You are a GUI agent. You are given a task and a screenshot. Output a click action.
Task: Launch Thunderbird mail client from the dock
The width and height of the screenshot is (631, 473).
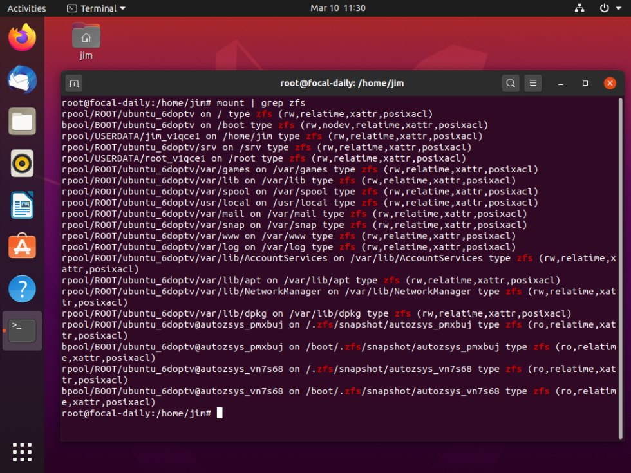pyautogui.click(x=22, y=80)
